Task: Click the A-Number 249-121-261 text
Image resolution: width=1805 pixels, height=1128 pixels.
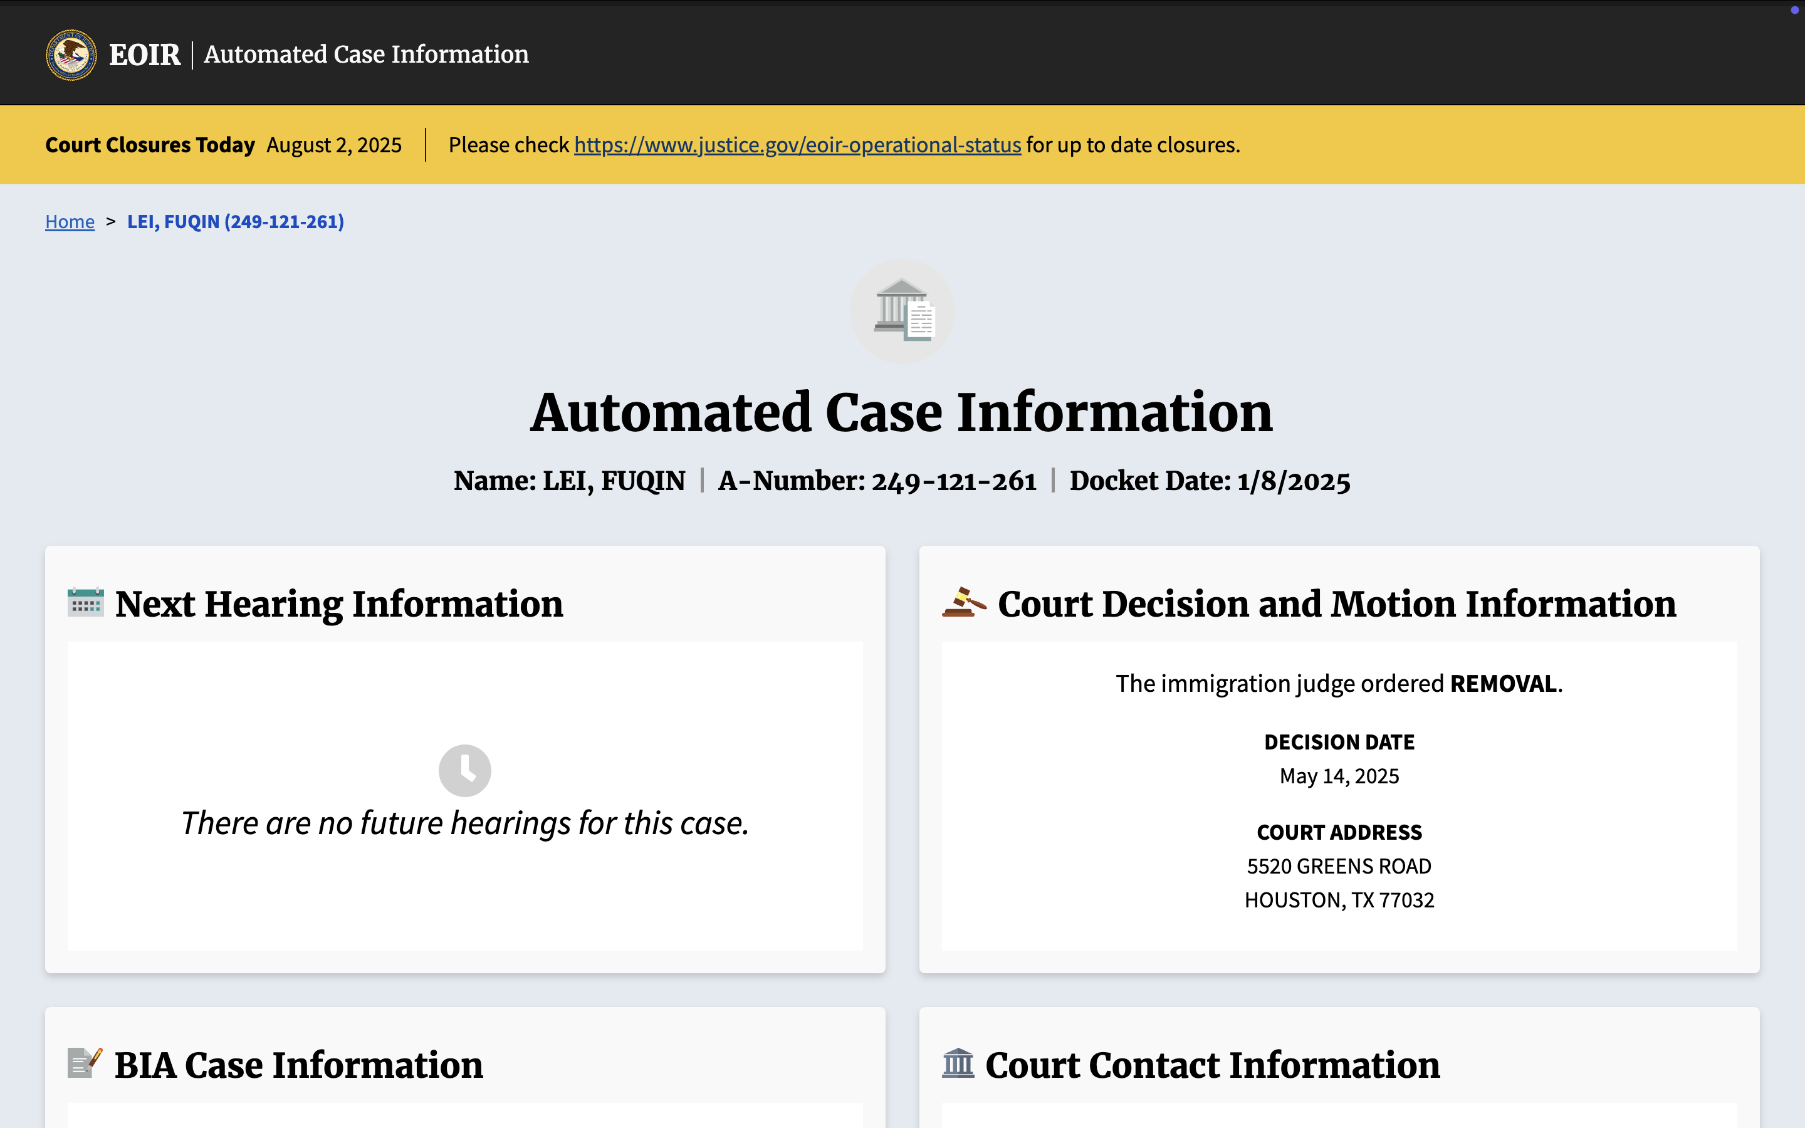Action: (x=877, y=481)
